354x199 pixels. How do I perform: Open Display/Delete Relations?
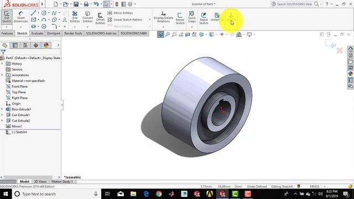[163, 17]
